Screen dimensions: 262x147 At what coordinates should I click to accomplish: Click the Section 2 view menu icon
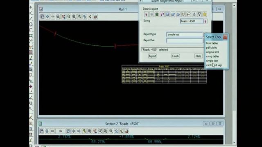pyautogui.click(x=40, y=123)
